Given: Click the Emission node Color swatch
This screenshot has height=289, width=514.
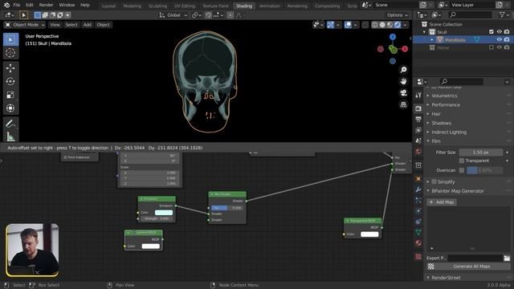Looking at the screenshot, I should (164, 212).
